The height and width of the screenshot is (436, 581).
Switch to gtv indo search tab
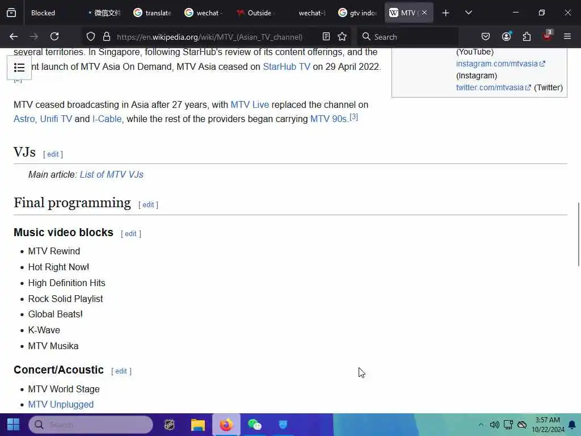358,13
